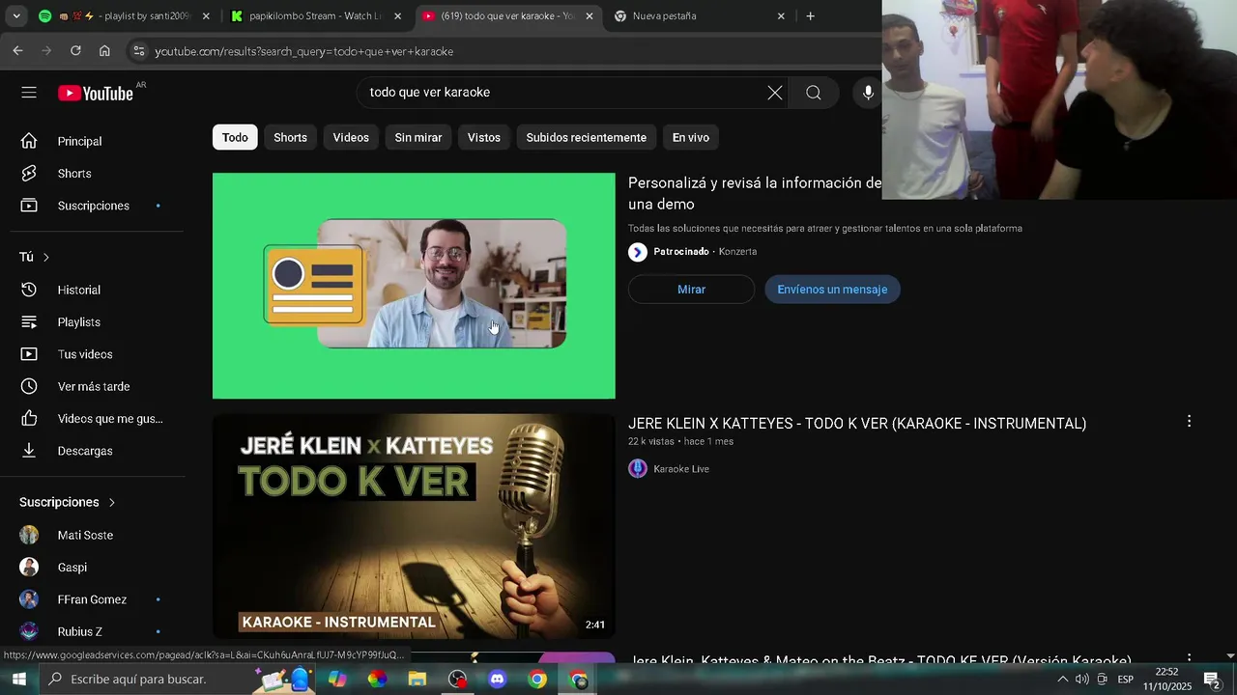Image resolution: width=1237 pixels, height=695 pixels.
Task: Select the Vistos filter chip
Action: coord(484,137)
